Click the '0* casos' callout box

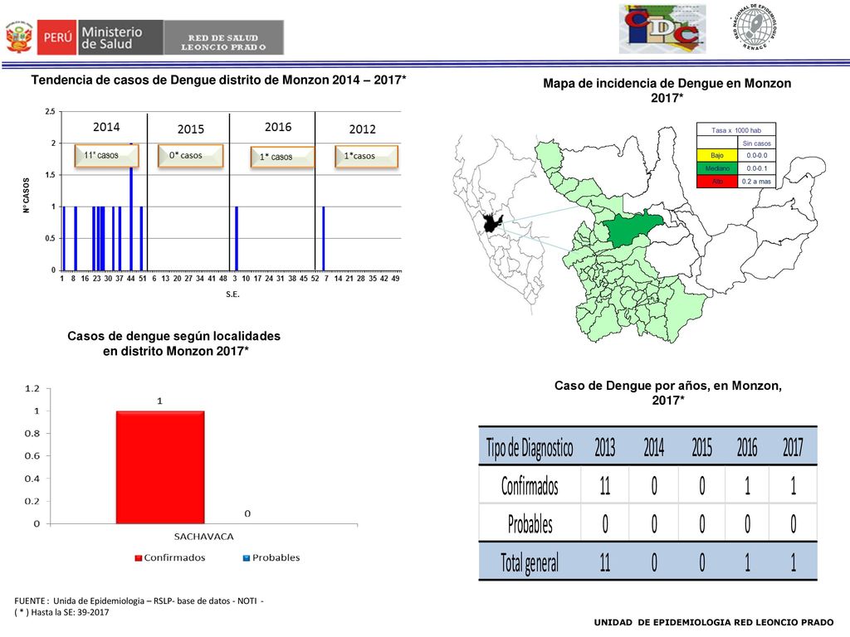pyautogui.click(x=190, y=155)
